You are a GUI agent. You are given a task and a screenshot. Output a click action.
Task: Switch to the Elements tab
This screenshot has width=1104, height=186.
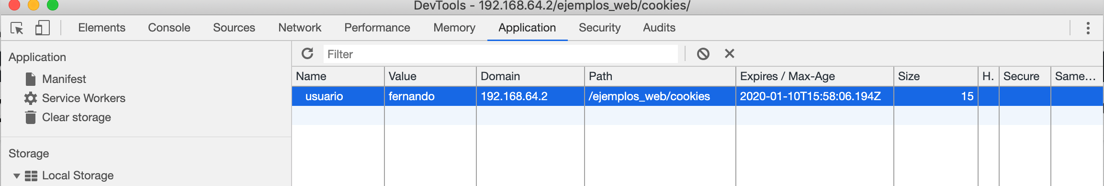coord(101,28)
